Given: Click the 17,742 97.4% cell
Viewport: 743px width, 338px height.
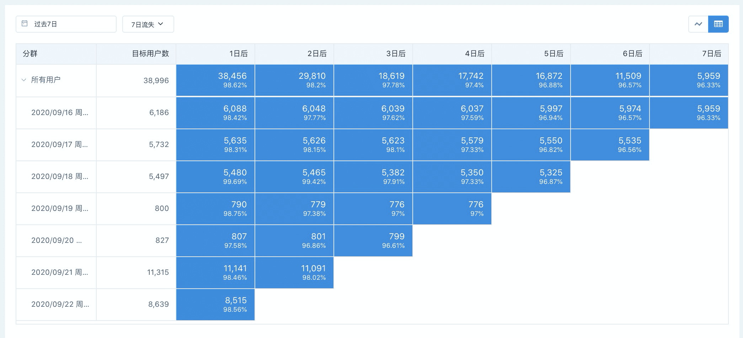Looking at the screenshot, I should coord(452,80).
